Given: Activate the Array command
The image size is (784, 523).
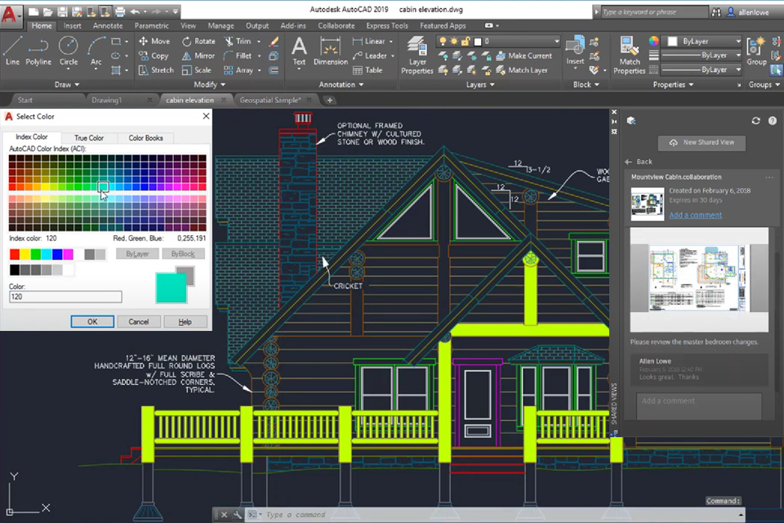Looking at the screenshot, I should (x=238, y=70).
